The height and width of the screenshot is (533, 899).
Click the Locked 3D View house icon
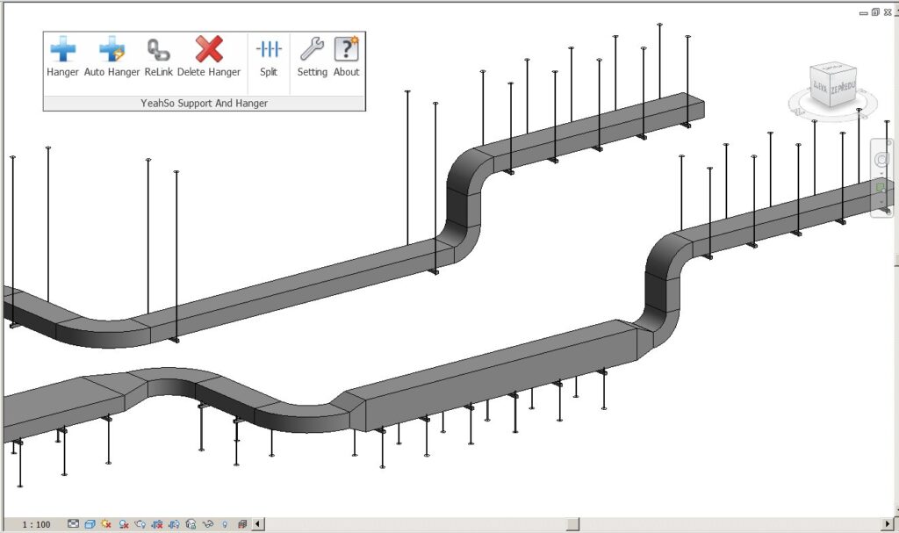(x=191, y=524)
